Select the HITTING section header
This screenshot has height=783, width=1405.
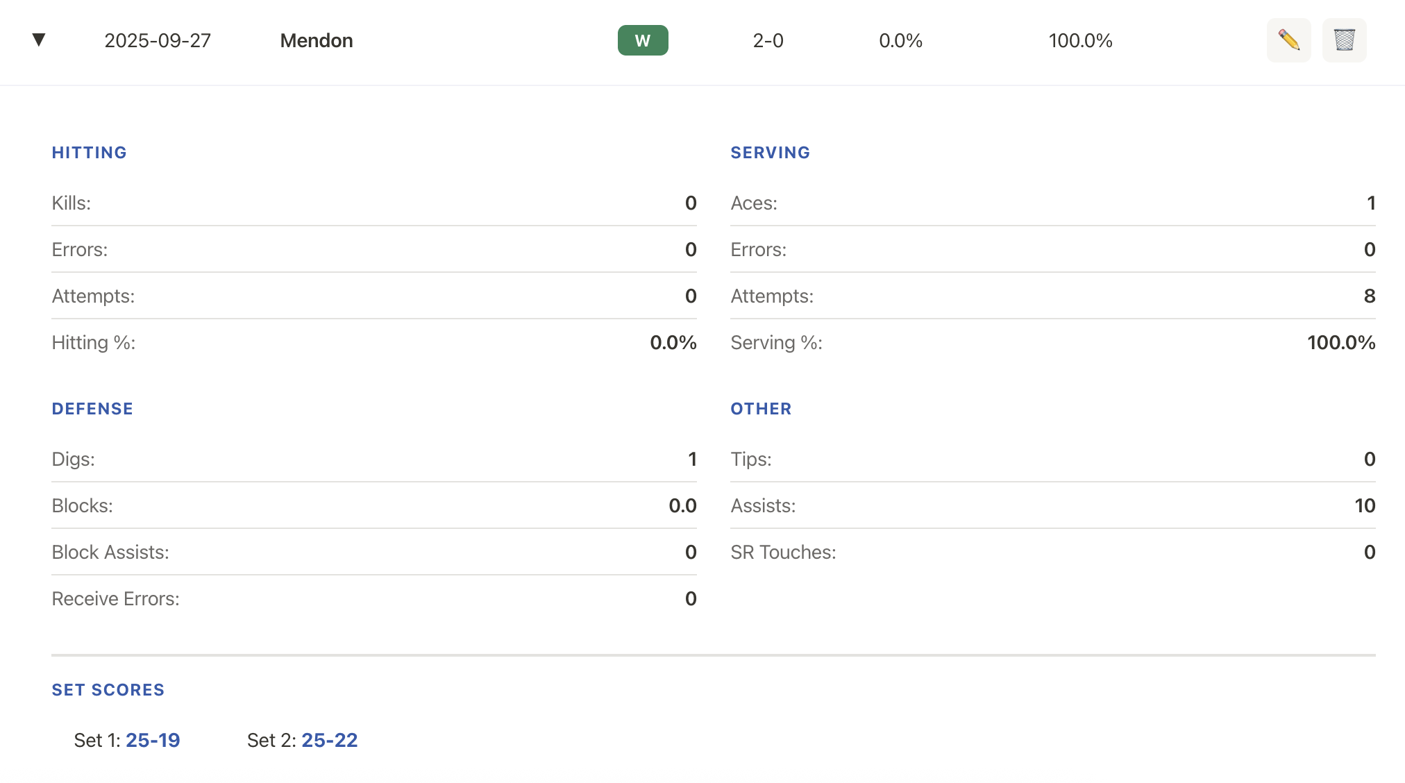coord(89,152)
